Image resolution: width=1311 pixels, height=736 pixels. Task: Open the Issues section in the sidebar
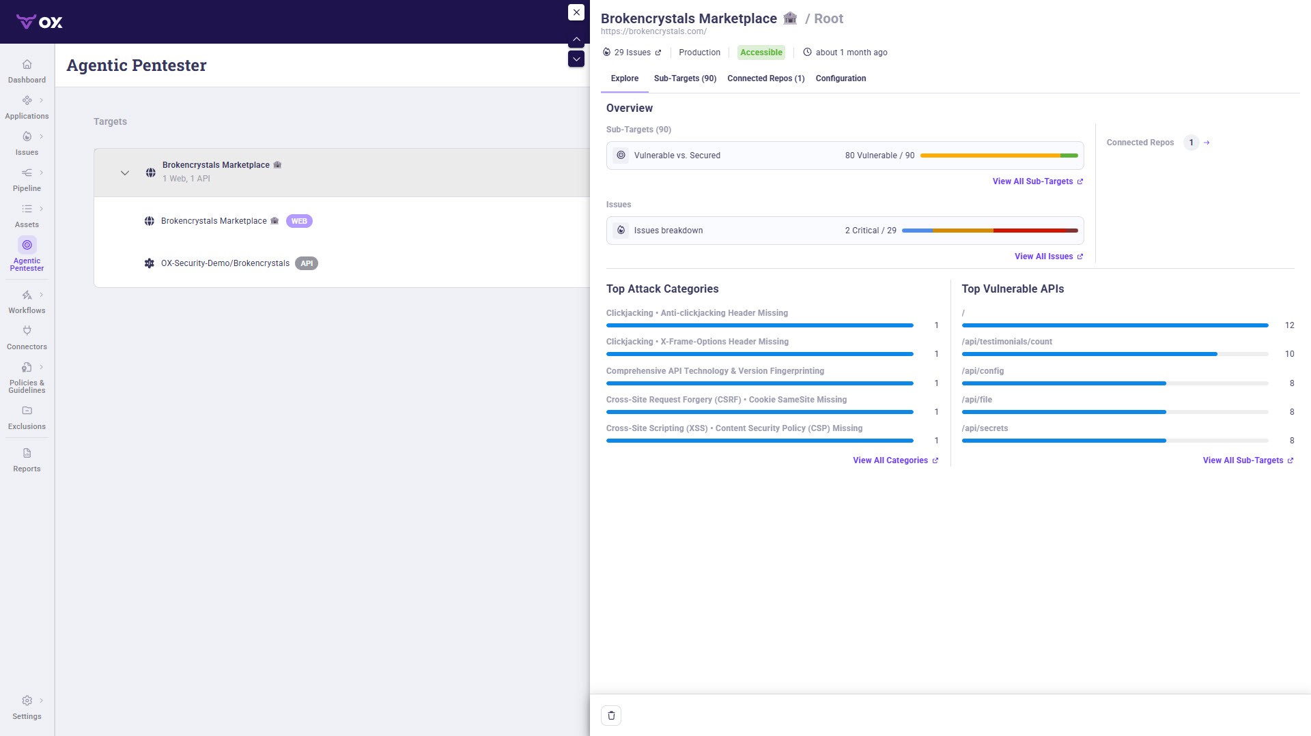27,143
